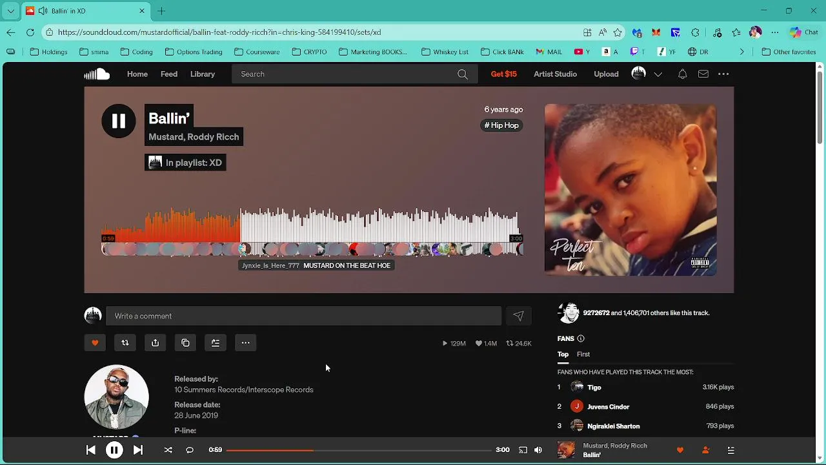Seek in the track waveform
This screenshot has height=465, width=826.
tap(312, 231)
